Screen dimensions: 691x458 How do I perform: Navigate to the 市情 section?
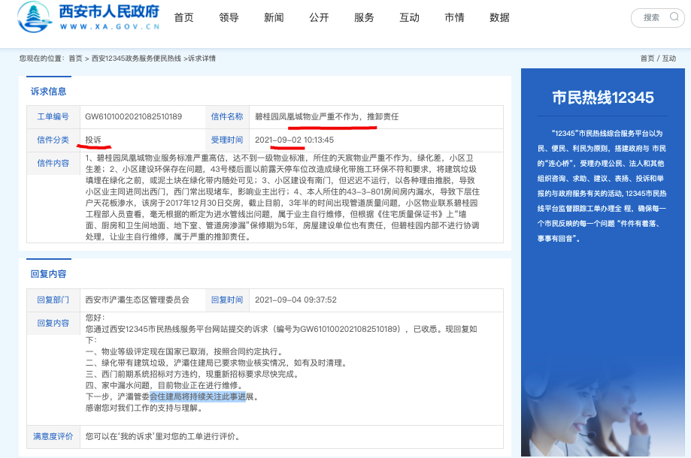(x=454, y=17)
